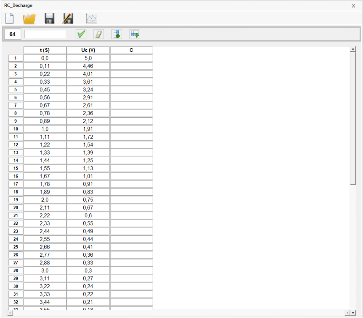Click the value input field beside 64

pos(45,34)
